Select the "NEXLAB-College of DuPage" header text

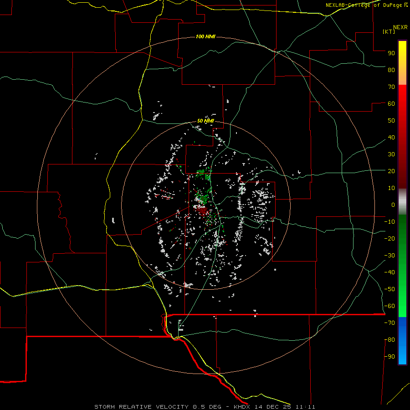364,5
